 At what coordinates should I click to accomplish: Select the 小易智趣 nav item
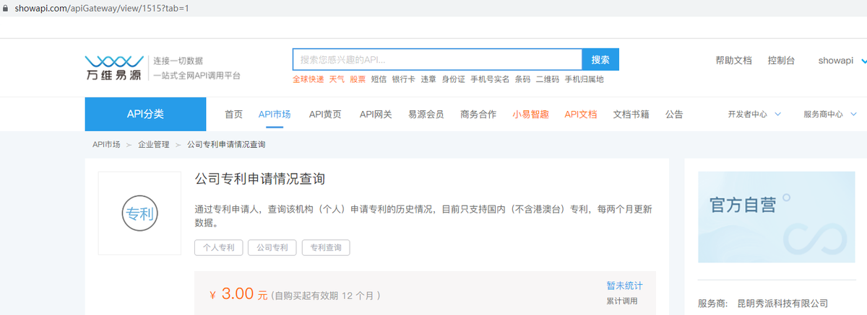click(x=530, y=114)
